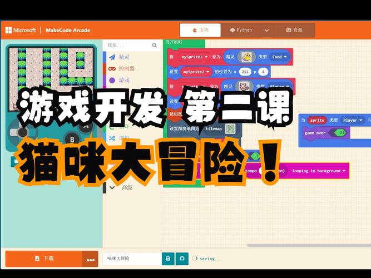Click the x value 251
Viewport: 371px width, 278px height.
pos(245,72)
